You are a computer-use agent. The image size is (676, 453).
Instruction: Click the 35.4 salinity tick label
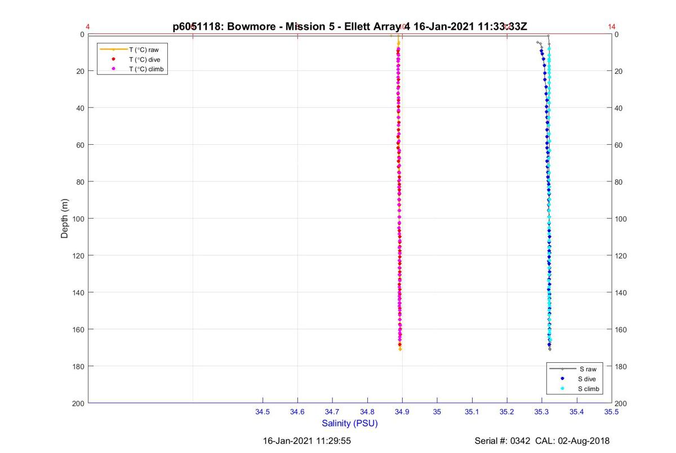[577, 412]
